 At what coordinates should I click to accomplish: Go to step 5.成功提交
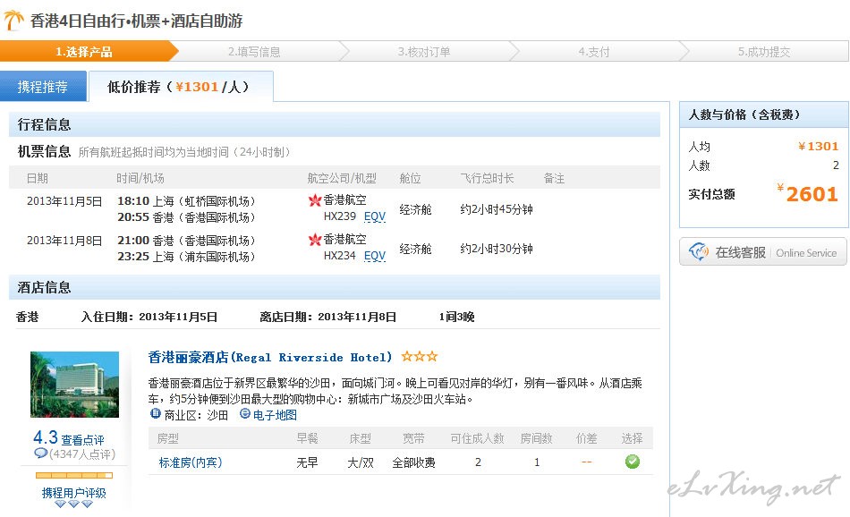[x=764, y=52]
